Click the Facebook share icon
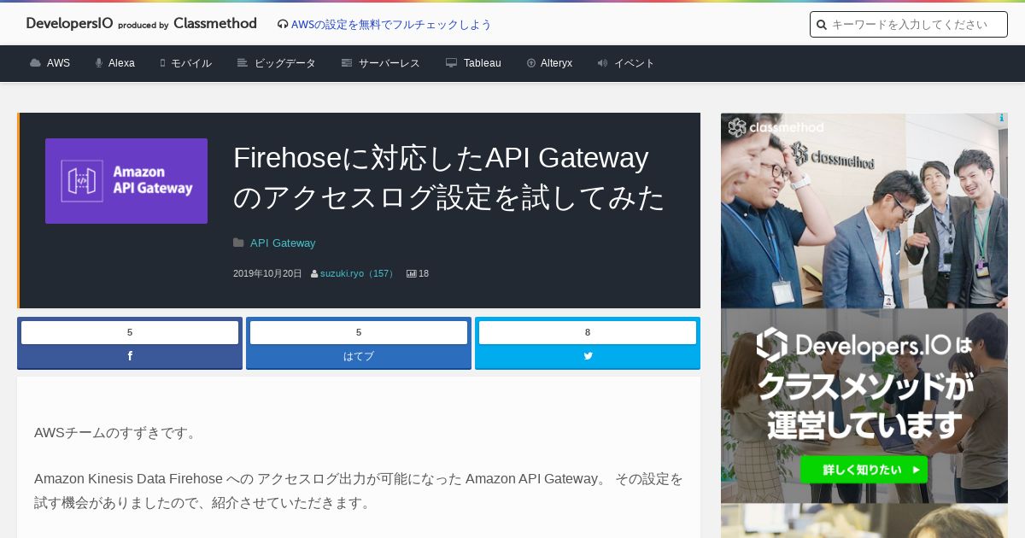 130,356
